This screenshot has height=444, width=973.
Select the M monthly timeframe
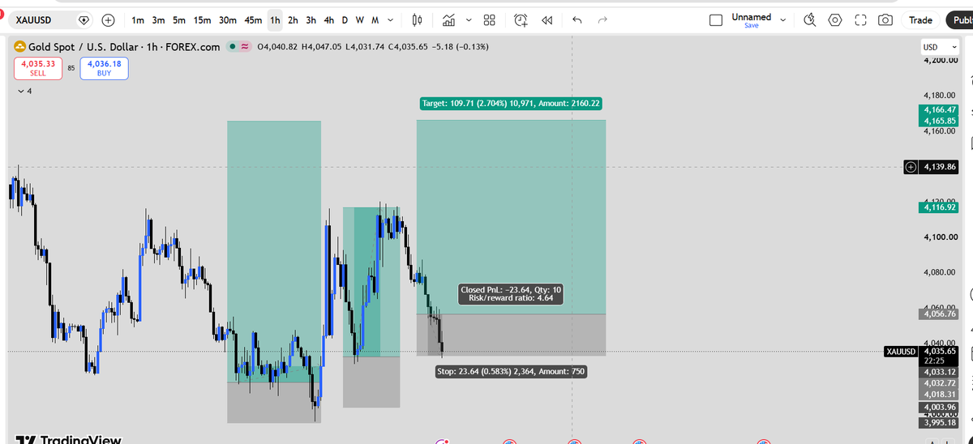point(374,19)
